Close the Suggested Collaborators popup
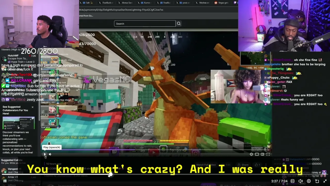 (32, 107)
